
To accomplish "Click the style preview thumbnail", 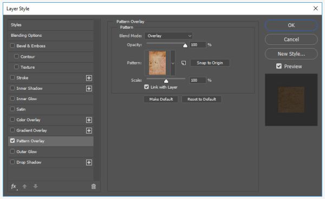I will point(291,99).
